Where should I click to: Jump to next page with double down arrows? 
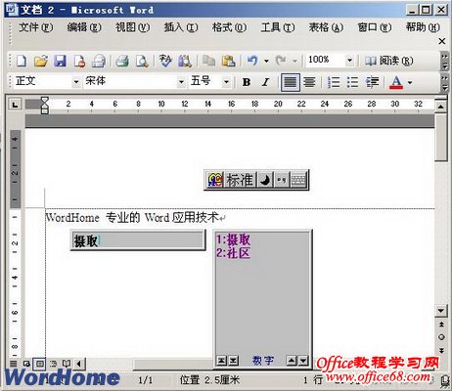pos(441,351)
